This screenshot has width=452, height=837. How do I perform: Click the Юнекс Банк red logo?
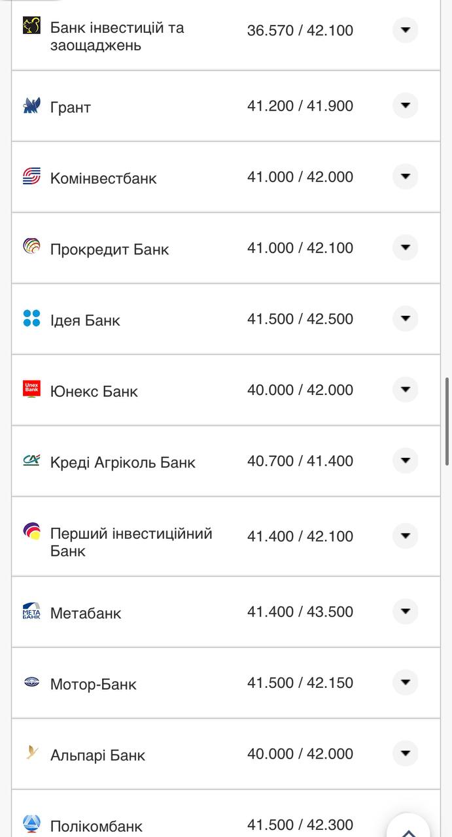(x=31, y=389)
